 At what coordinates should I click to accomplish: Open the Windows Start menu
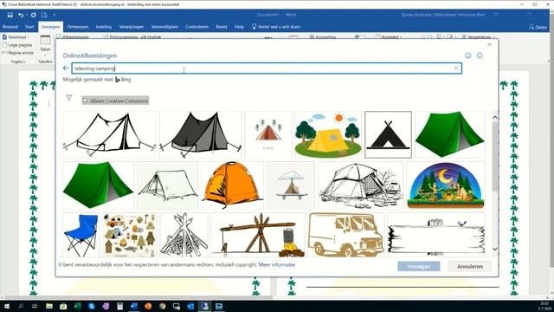(x=7, y=306)
